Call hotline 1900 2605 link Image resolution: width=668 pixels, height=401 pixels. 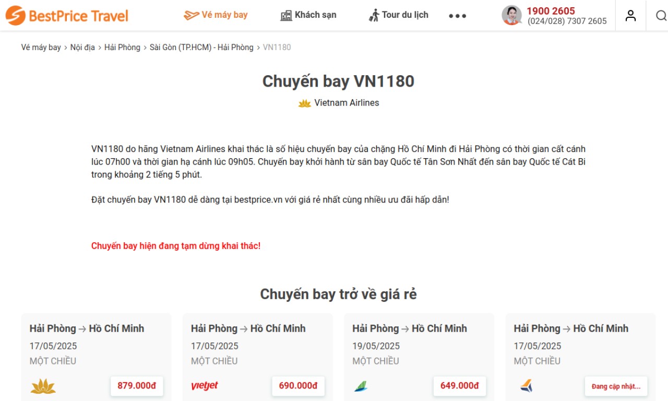551,11
